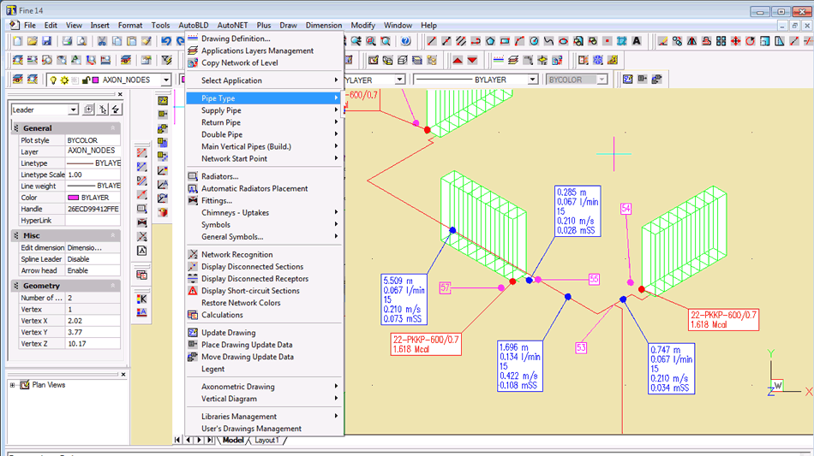Image resolution: width=814 pixels, height=456 pixels.
Task: Click the return pipe tool in vertical toolbar
Action: (x=141, y=167)
